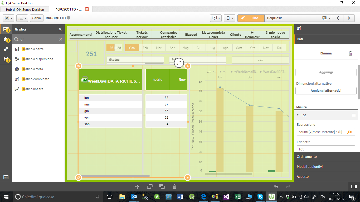Expand the Ordinamento section
Image resolution: width=360 pixels, height=202 pixels.
[327, 157]
